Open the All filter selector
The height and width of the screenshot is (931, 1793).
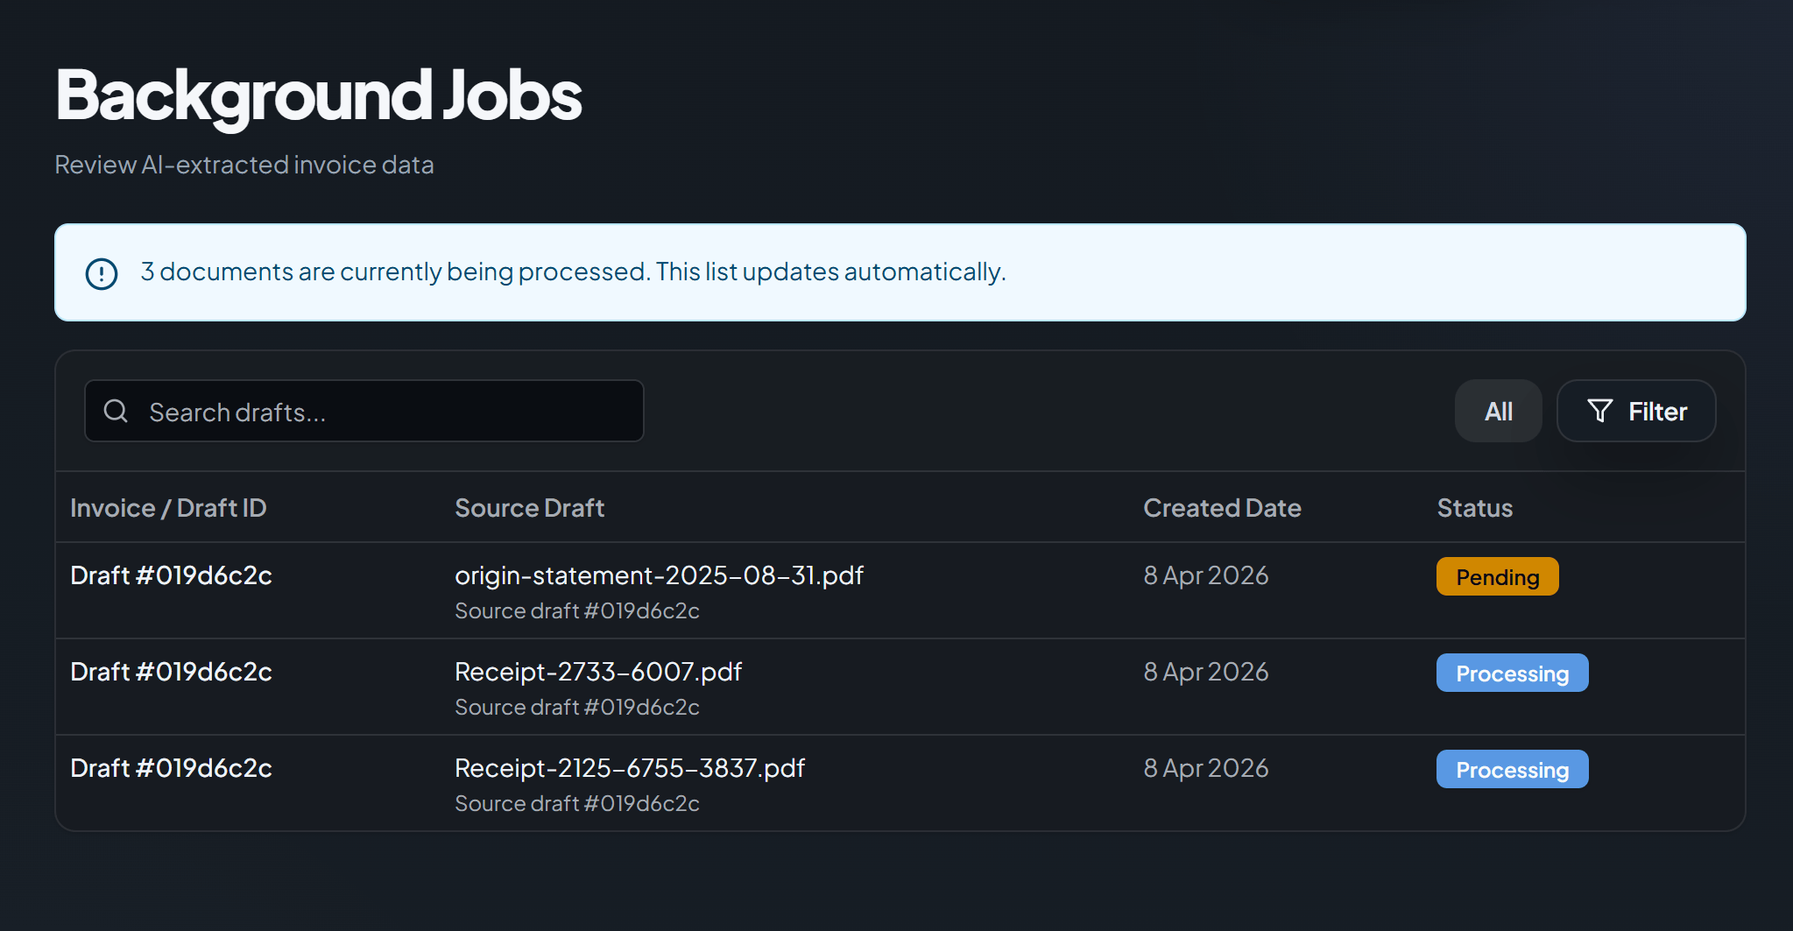(x=1498, y=410)
